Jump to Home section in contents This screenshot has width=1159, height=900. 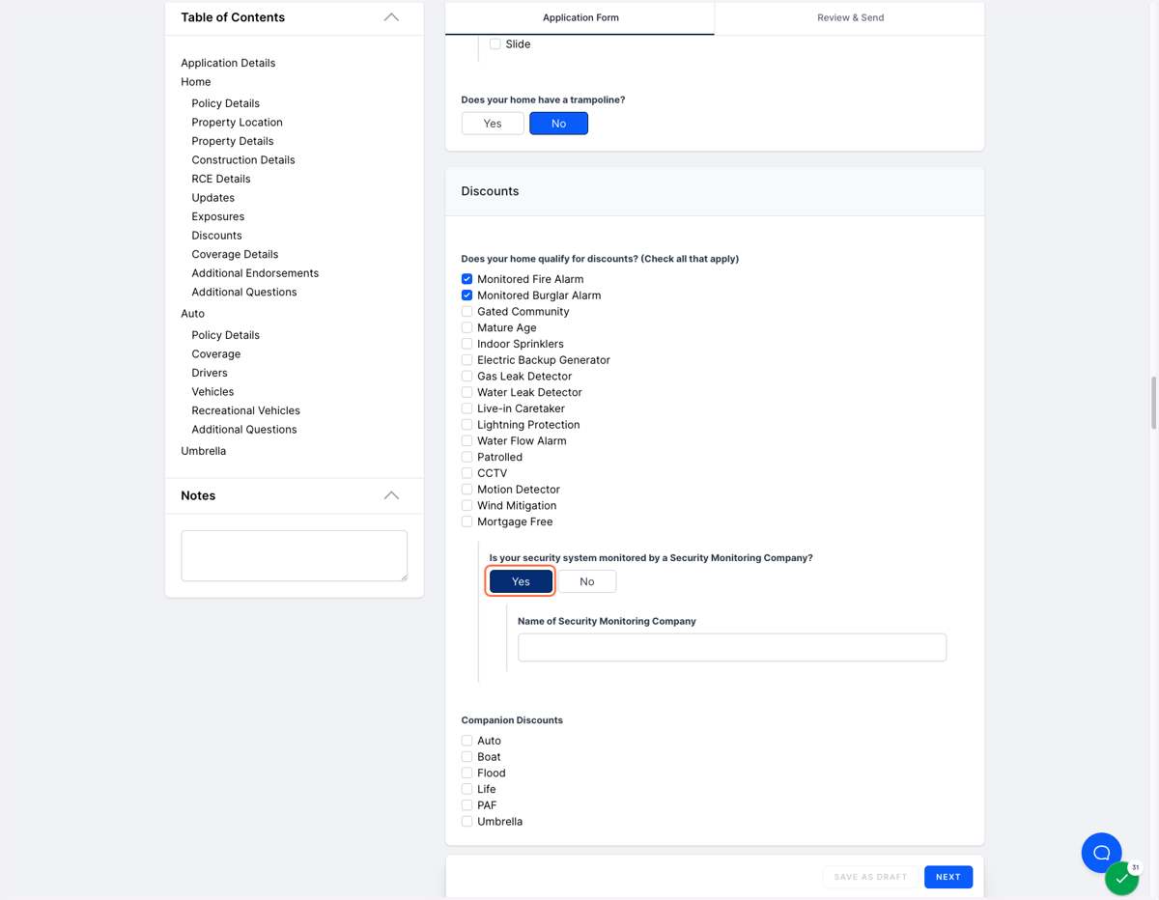[x=195, y=82]
